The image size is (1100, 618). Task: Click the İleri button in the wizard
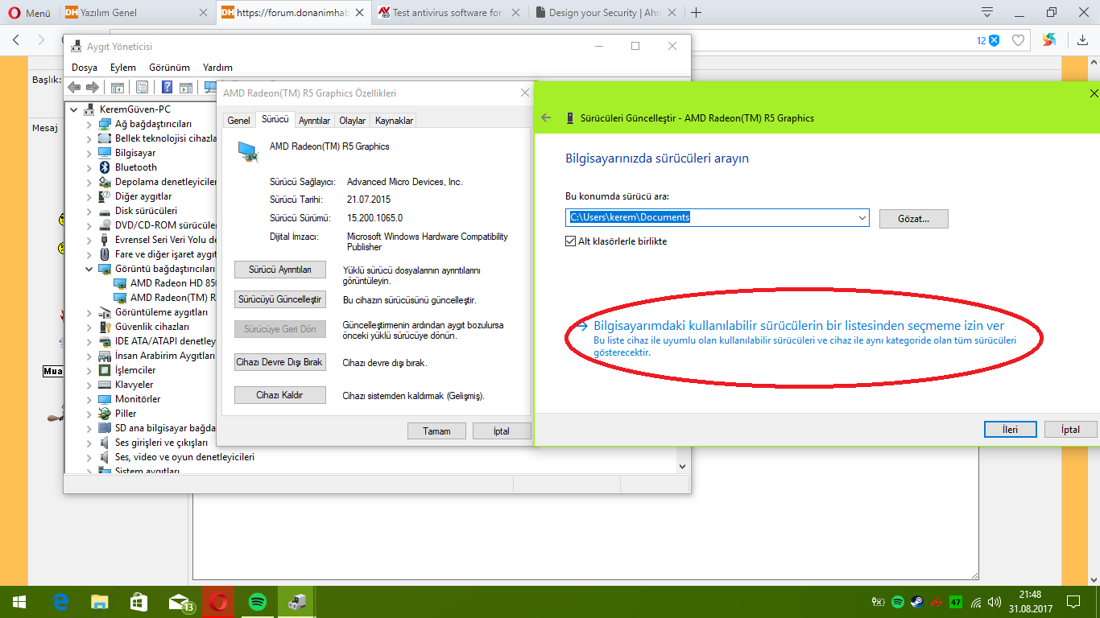pos(1010,430)
